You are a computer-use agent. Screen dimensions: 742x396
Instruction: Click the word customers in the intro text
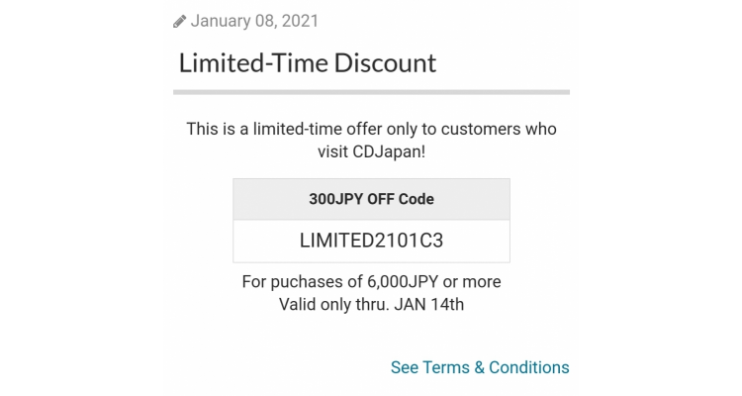pyautogui.click(x=481, y=129)
